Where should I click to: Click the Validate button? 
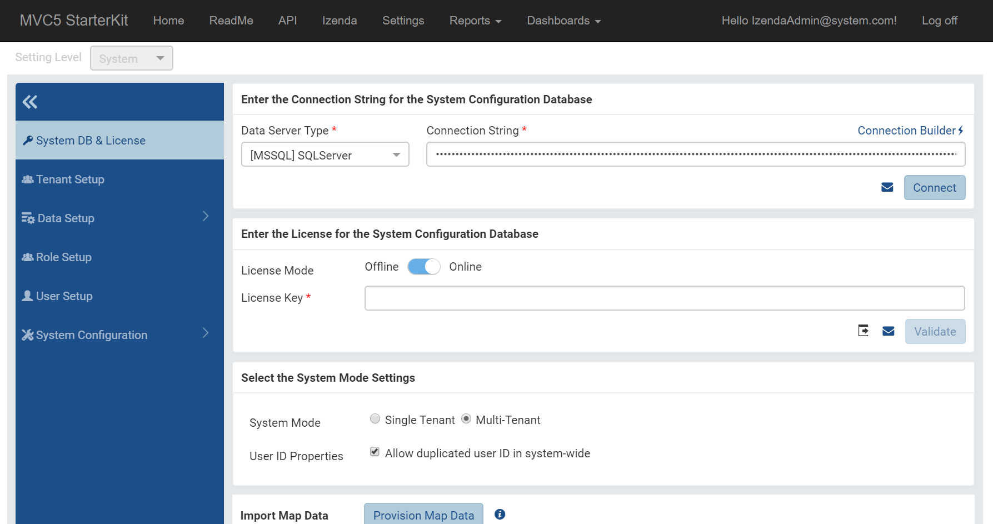935,331
